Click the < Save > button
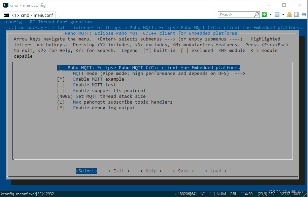The width and height of the screenshot is (308, 197). tap(183, 171)
